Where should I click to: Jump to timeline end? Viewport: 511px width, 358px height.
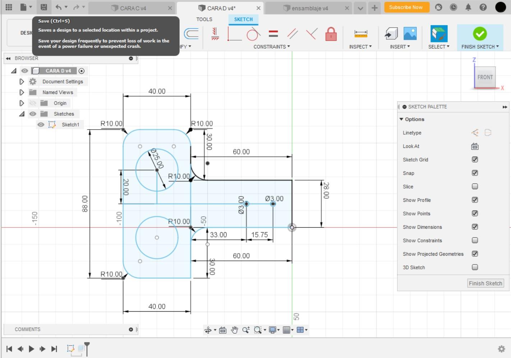[54, 349]
